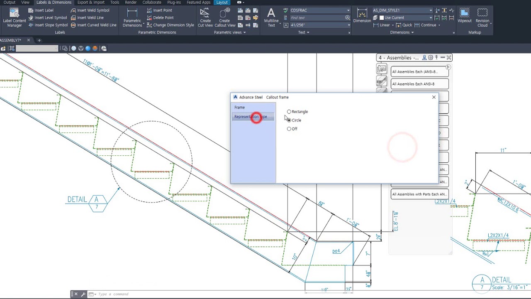Click the wrench icon beside command line
The width and height of the screenshot is (531, 299).
click(83, 294)
